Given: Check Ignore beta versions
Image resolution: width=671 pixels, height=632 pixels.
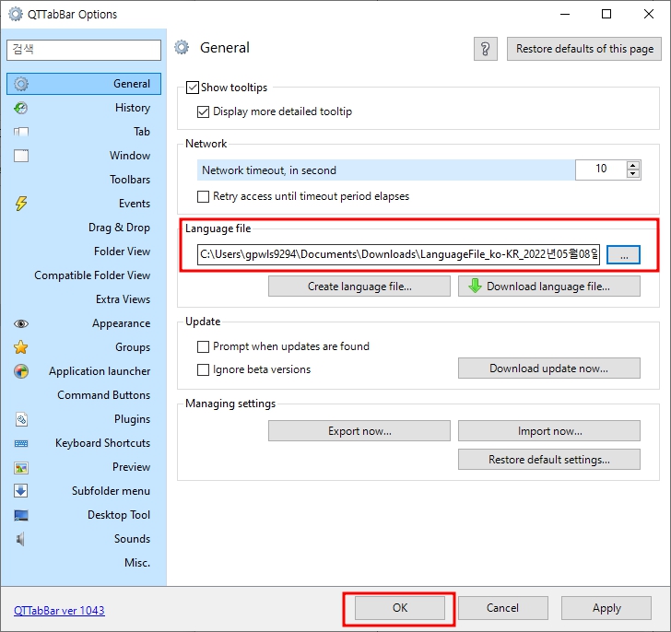Looking at the screenshot, I should point(203,369).
